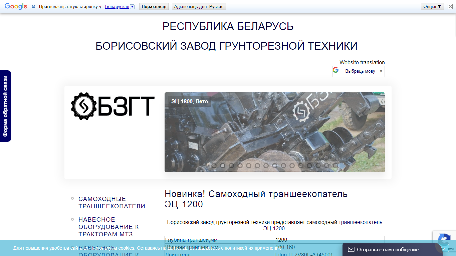Expand the arrow next to Беларуская
This screenshot has width=456, height=256.
[132, 6]
